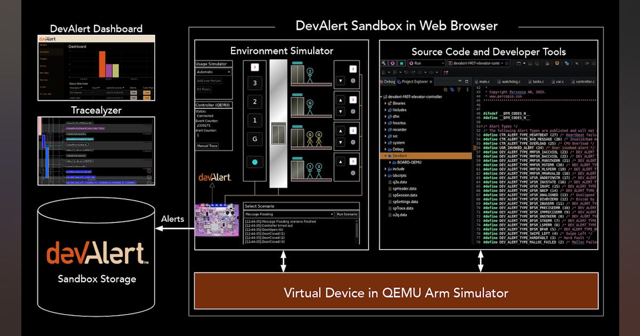Open Project Explorer view menu dots
The width and height of the screenshot is (640, 336).
468,89
